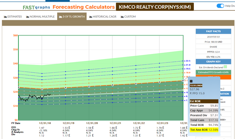Viewport: 235px width, 139px height.
Task: Click the Prorated Div $7.31 row
Action: 204,115
